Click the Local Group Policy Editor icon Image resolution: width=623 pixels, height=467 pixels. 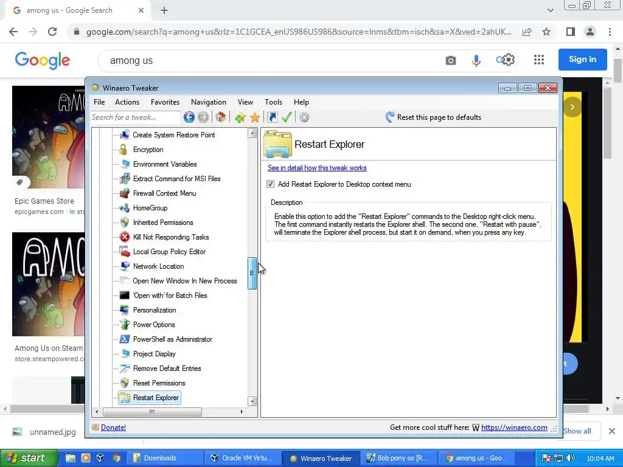(x=125, y=252)
